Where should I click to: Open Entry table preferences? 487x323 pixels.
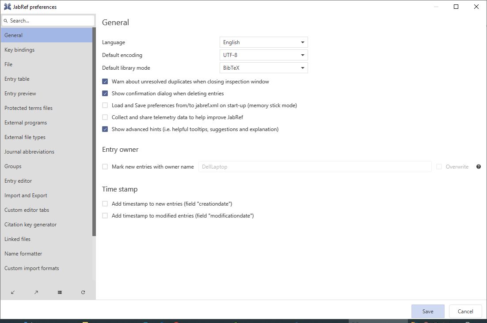coord(46,79)
